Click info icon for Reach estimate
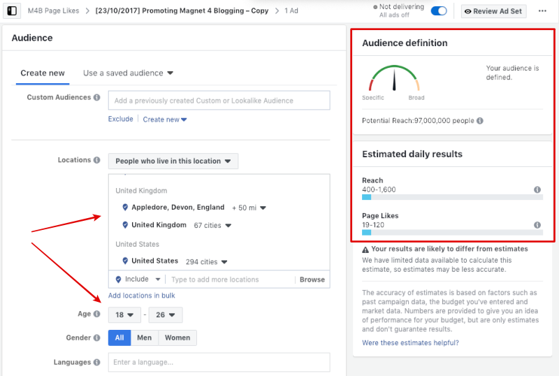This screenshot has height=376, width=559. 537,189
